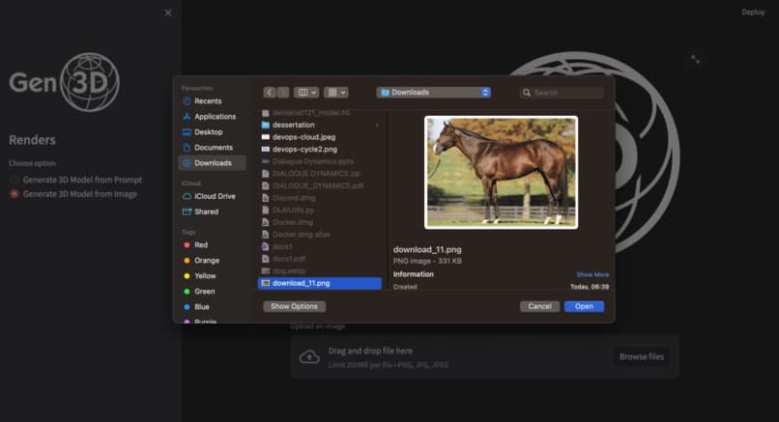The width and height of the screenshot is (779, 422).
Task: Click the dimmed Docker.dmg file
Action: [x=320, y=222]
